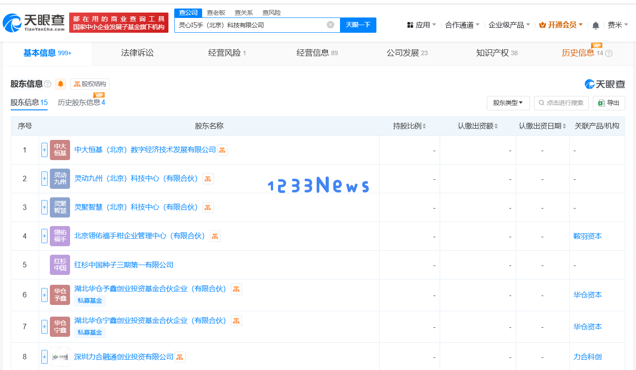Open the 合作通道 dropdown menu
The image size is (636, 370).
[462, 25]
